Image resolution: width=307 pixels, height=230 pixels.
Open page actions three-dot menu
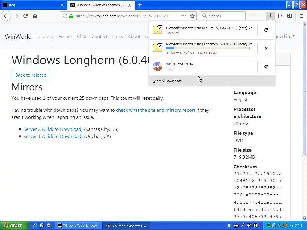(184, 16)
